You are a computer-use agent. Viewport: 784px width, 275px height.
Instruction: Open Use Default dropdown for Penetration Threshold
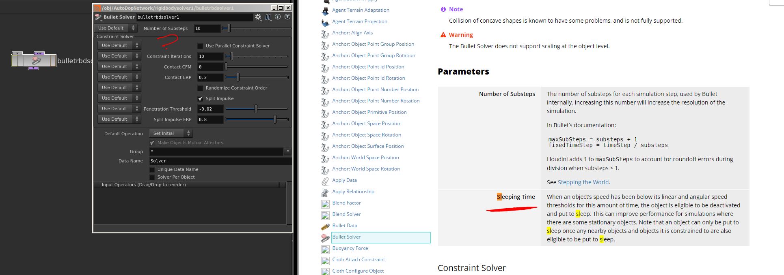click(119, 109)
